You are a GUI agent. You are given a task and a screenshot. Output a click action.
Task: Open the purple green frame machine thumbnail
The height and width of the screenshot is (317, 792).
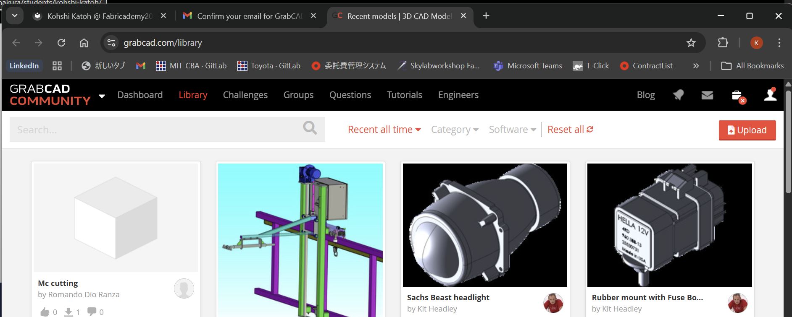click(x=300, y=240)
